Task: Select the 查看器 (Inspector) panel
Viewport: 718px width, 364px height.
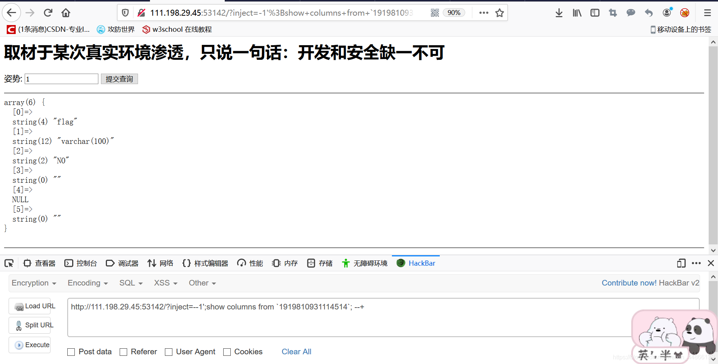Action: 39,263
